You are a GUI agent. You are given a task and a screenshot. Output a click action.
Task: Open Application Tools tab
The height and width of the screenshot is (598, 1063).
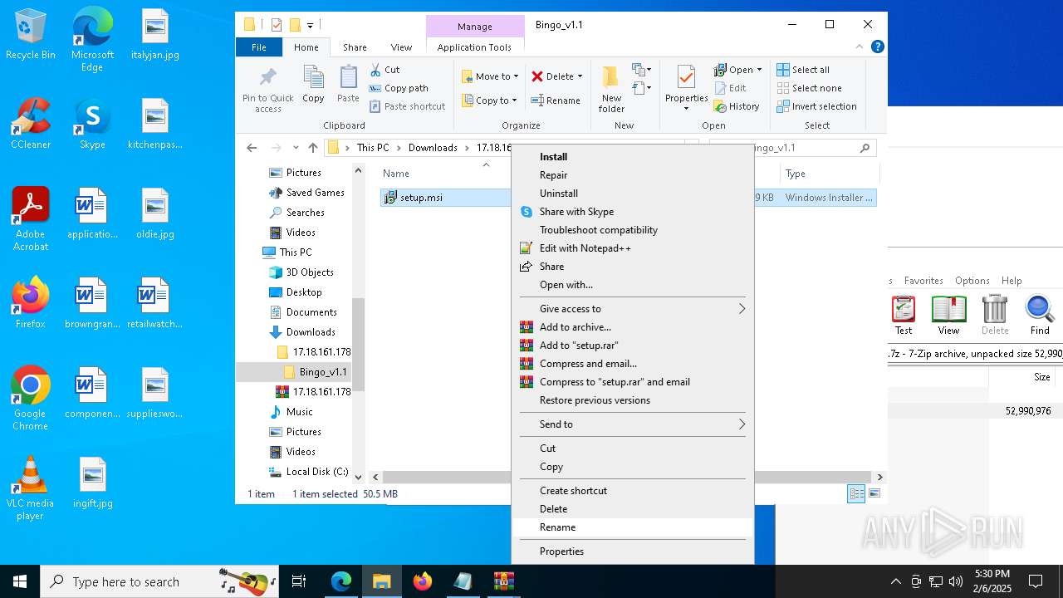pyautogui.click(x=474, y=47)
